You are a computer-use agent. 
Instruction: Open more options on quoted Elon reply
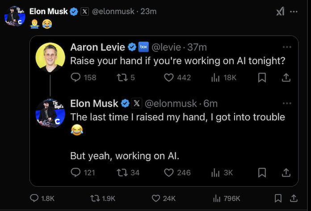pyautogui.click(x=286, y=103)
